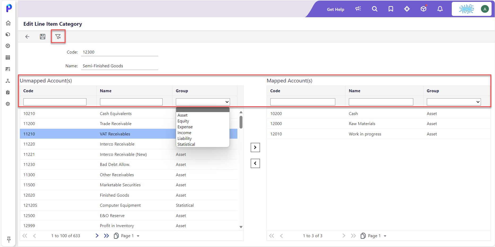Edit the Code field showing 12300

pos(120,52)
